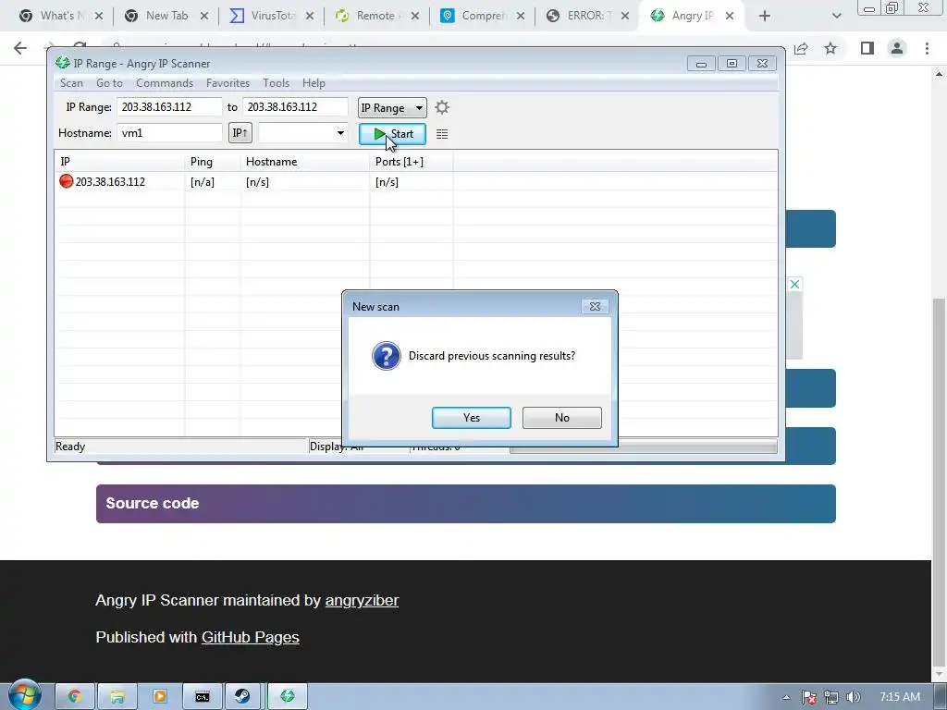Screen dimensions: 947x710
Task: Open the network tray icon
Action: point(831,697)
